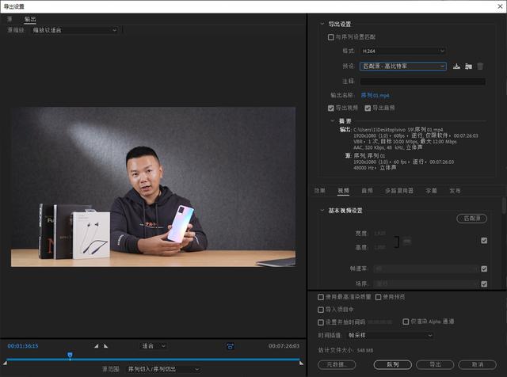Click the timeline playhead marker

coord(70,356)
